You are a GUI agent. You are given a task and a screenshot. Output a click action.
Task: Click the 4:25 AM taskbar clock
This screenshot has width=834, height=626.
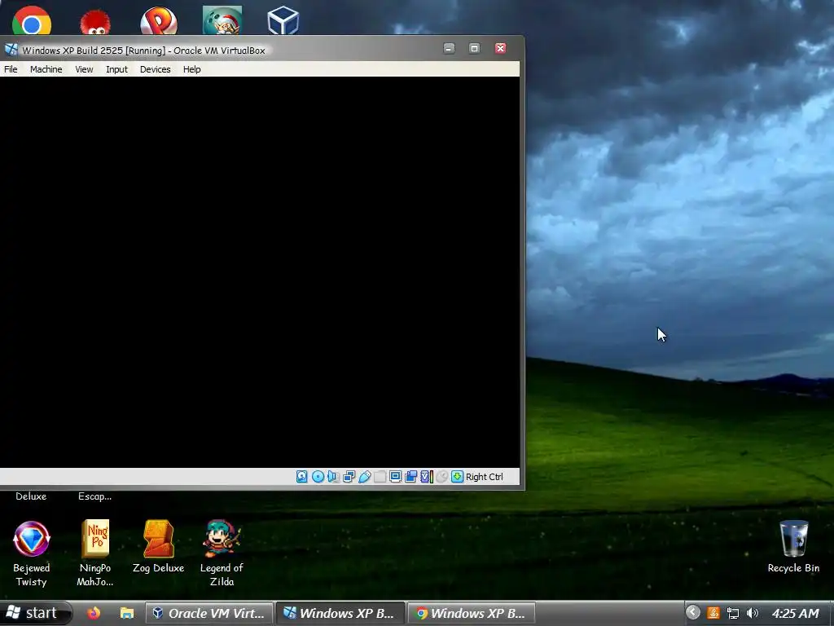tap(795, 613)
